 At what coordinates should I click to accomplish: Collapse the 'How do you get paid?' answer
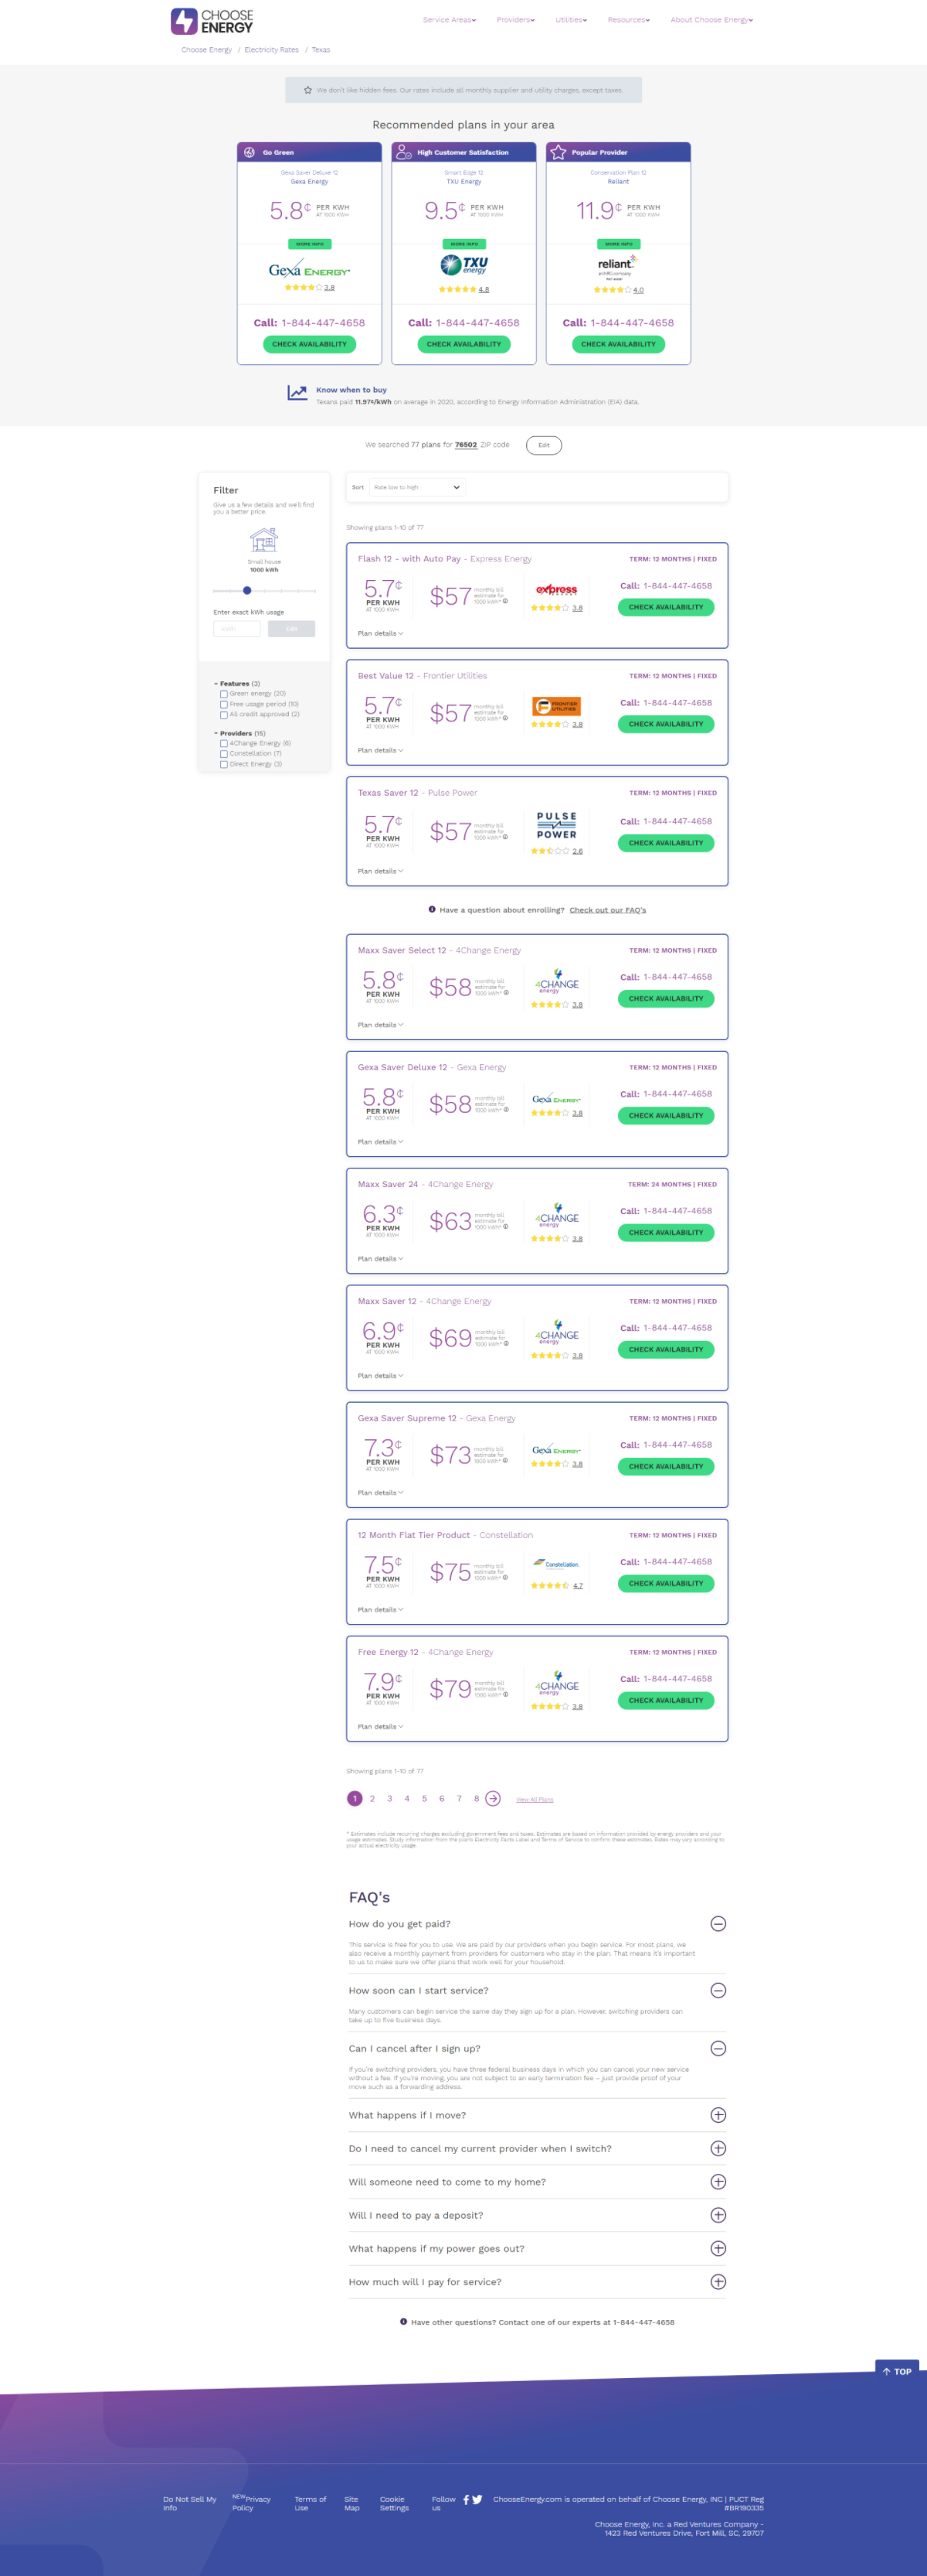[x=717, y=1923]
